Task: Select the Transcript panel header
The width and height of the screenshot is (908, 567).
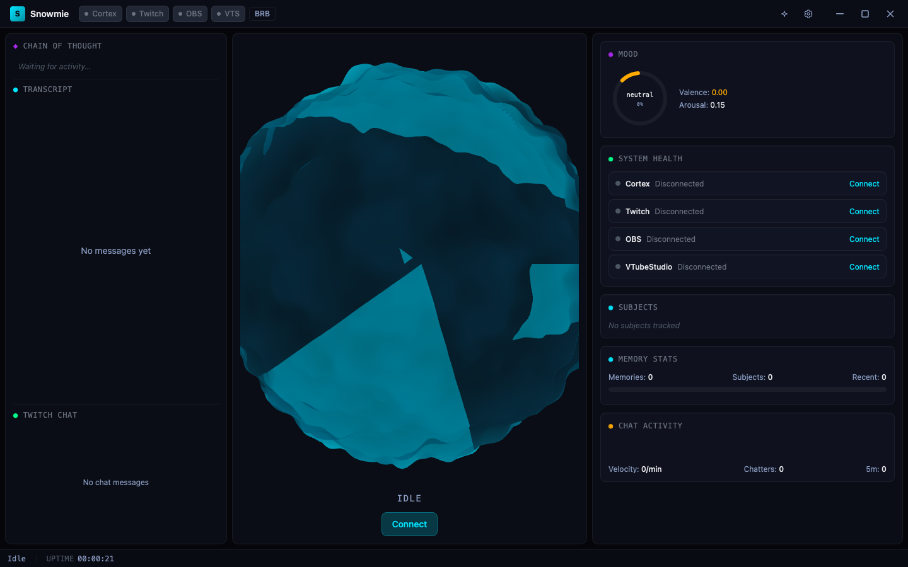Action: pos(48,89)
